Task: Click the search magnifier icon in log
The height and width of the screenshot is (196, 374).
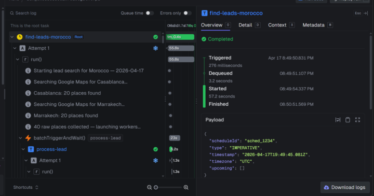Action: [x=11, y=13]
